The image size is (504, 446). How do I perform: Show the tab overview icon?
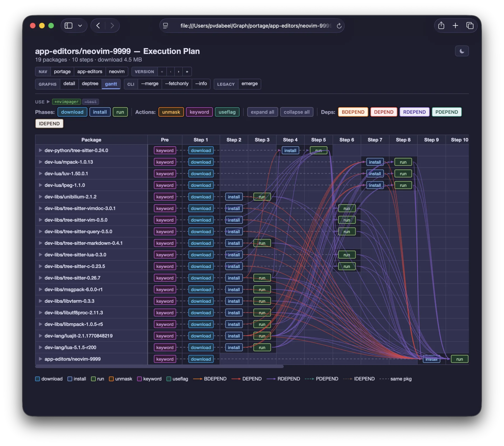coord(470,26)
